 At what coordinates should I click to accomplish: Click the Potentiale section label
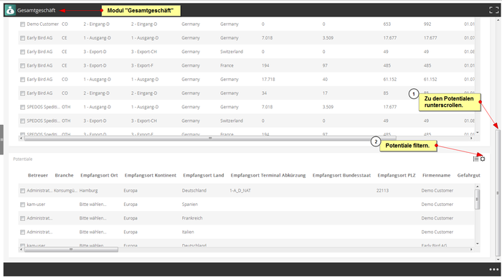[23, 159]
